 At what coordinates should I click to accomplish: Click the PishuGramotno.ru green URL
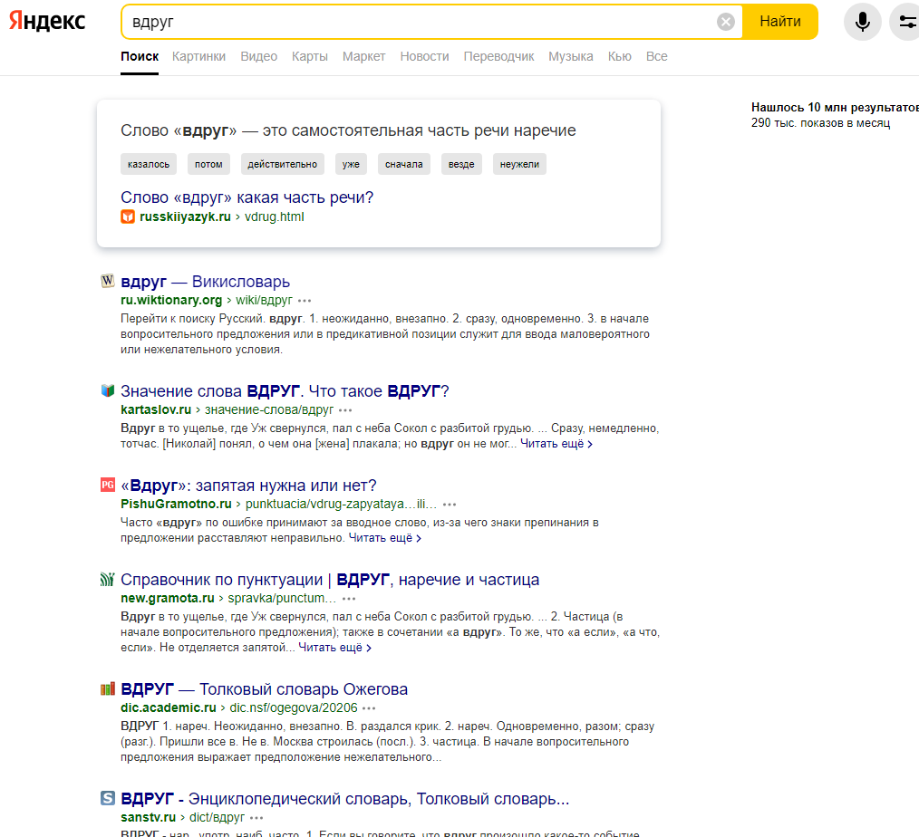pyautogui.click(x=279, y=505)
